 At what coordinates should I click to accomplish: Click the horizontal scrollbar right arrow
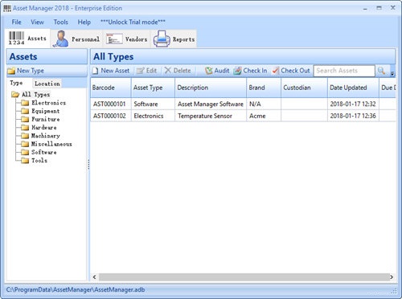point(392,277)
